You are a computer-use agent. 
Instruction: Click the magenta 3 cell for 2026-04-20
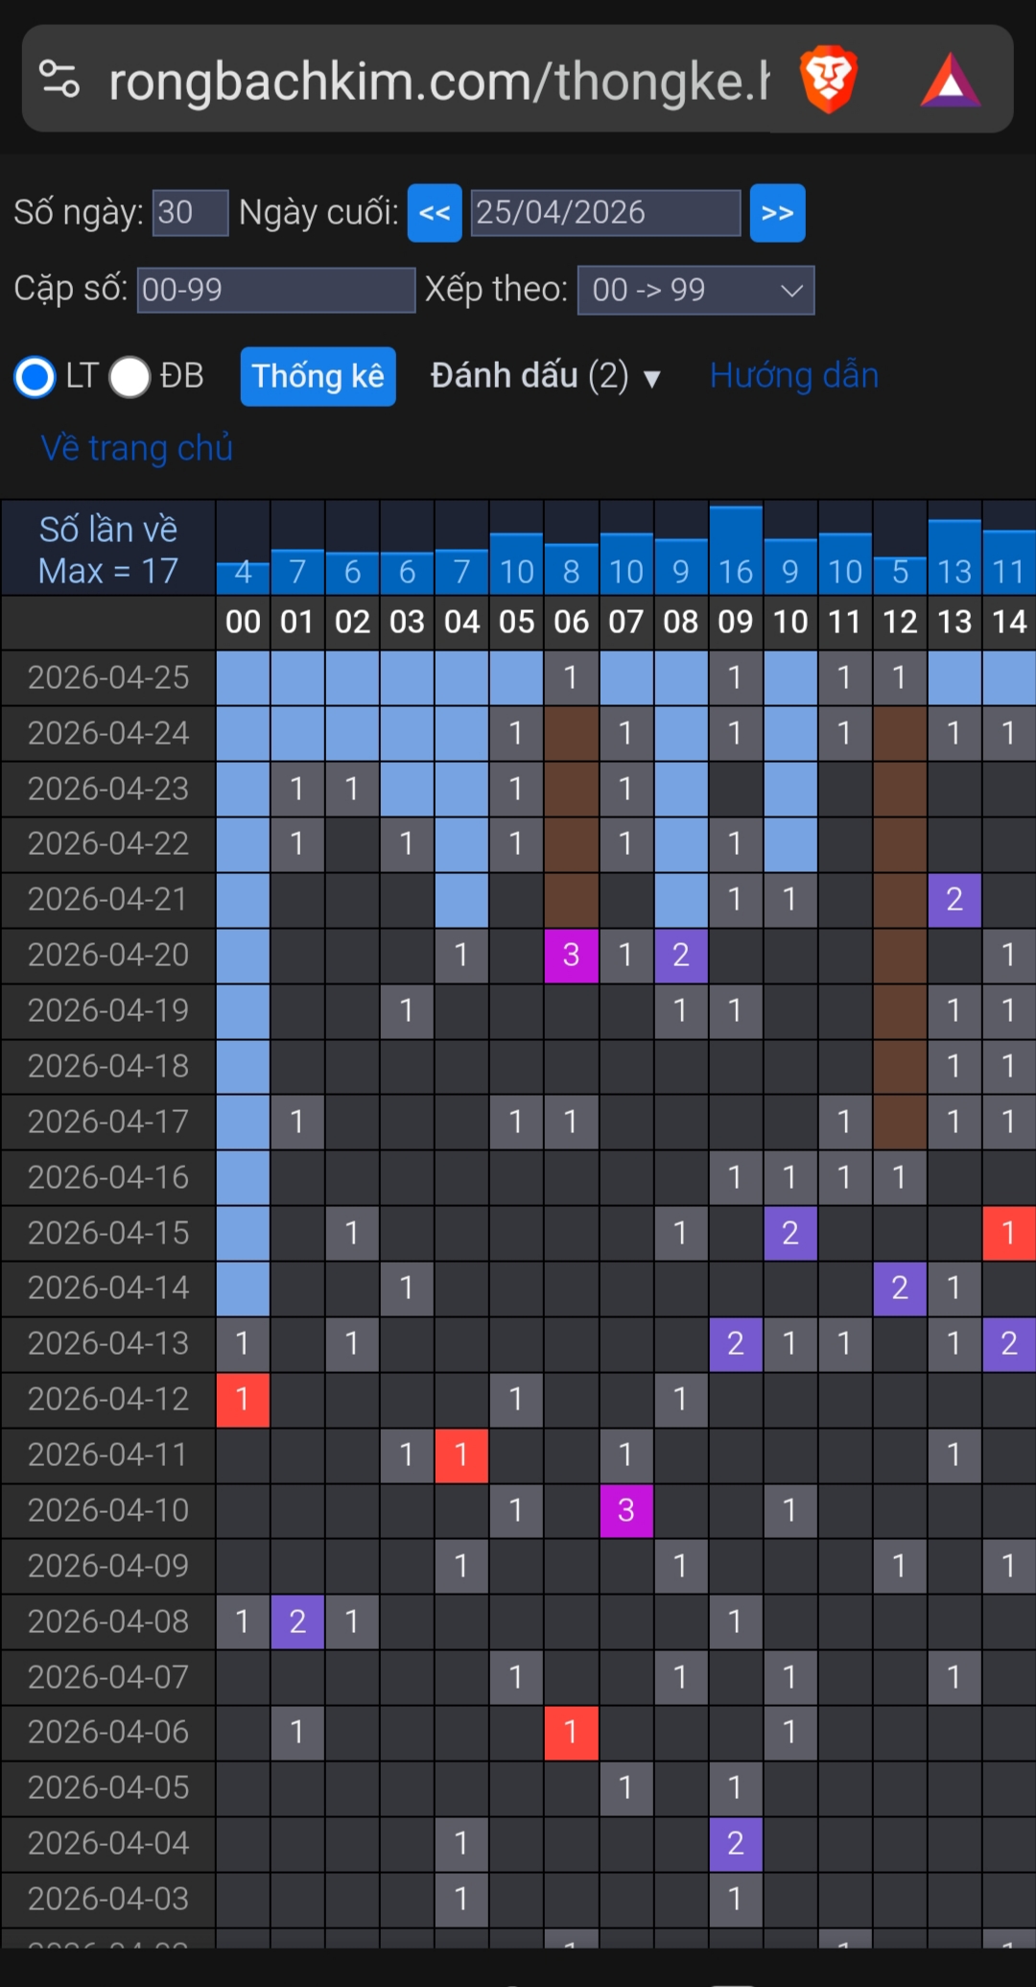pos(571,955)
